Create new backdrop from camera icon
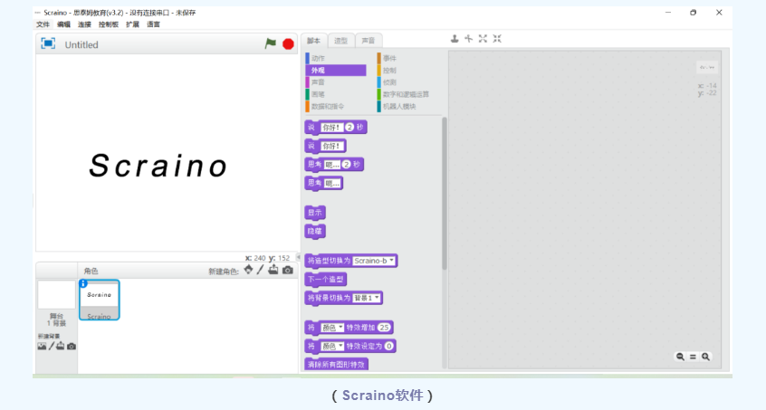 (72, 346)
